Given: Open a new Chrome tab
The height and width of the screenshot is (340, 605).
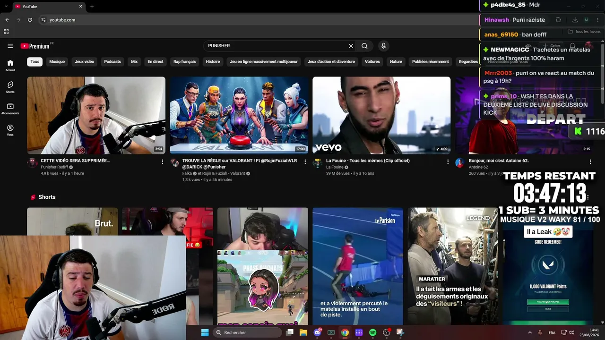Looking at the screenshot, I should (92, 6).
